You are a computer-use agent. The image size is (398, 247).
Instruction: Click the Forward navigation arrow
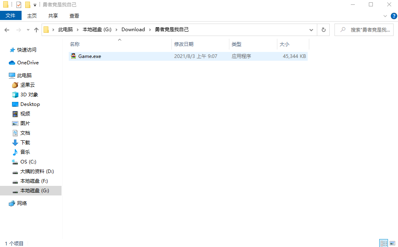[x=18, y=30]
